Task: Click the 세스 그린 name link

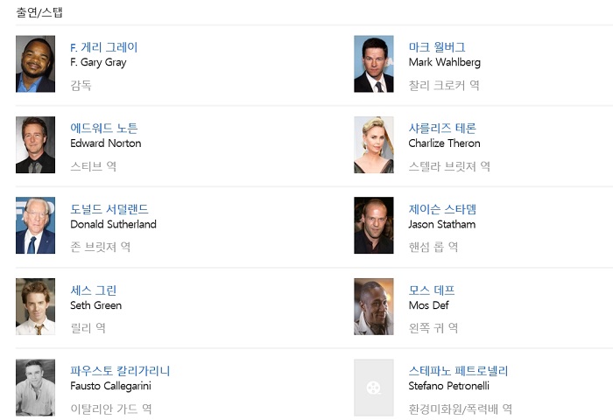Action: (93, 290)
